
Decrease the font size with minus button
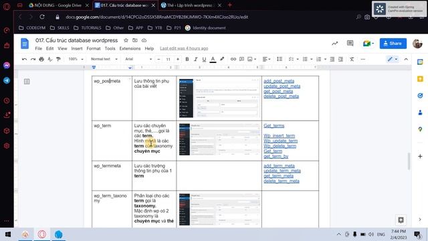(158, 59)
